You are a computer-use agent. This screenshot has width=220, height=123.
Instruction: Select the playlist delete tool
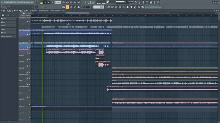[x=12, y=11]
